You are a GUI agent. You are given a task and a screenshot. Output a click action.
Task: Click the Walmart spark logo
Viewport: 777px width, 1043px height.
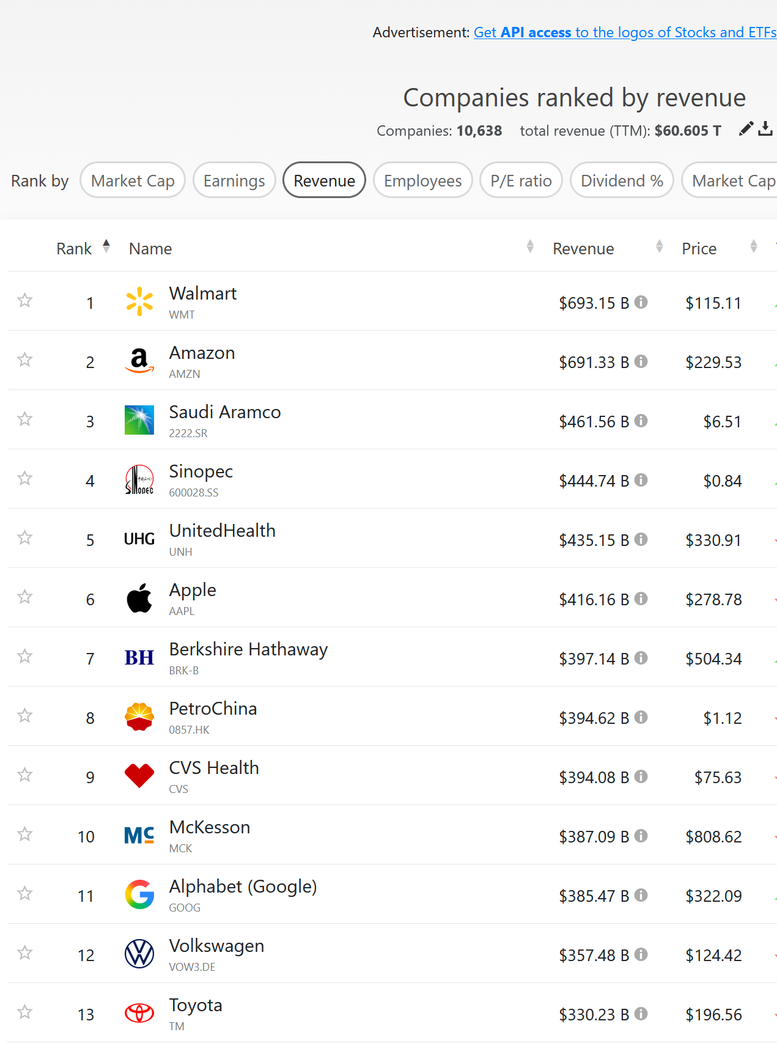139,301
